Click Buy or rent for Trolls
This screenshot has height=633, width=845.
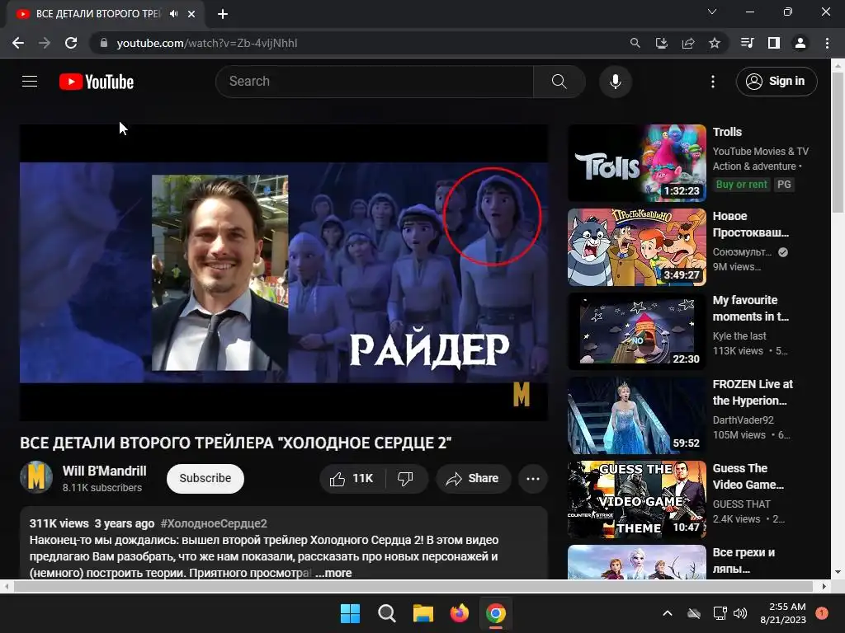742,185
